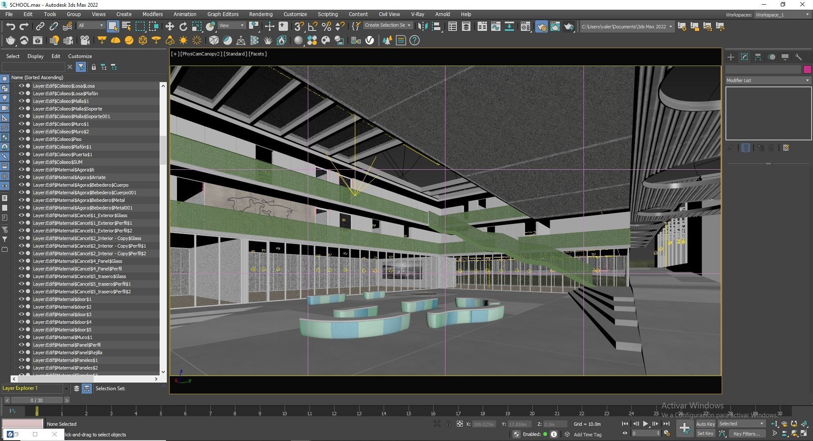Click Add Time Tag
813x441 pixels.
(587, 435)
